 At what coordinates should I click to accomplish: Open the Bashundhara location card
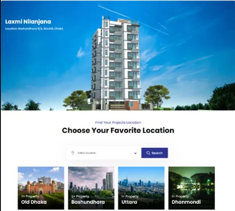pyautogui.click(x=91, y=188)
